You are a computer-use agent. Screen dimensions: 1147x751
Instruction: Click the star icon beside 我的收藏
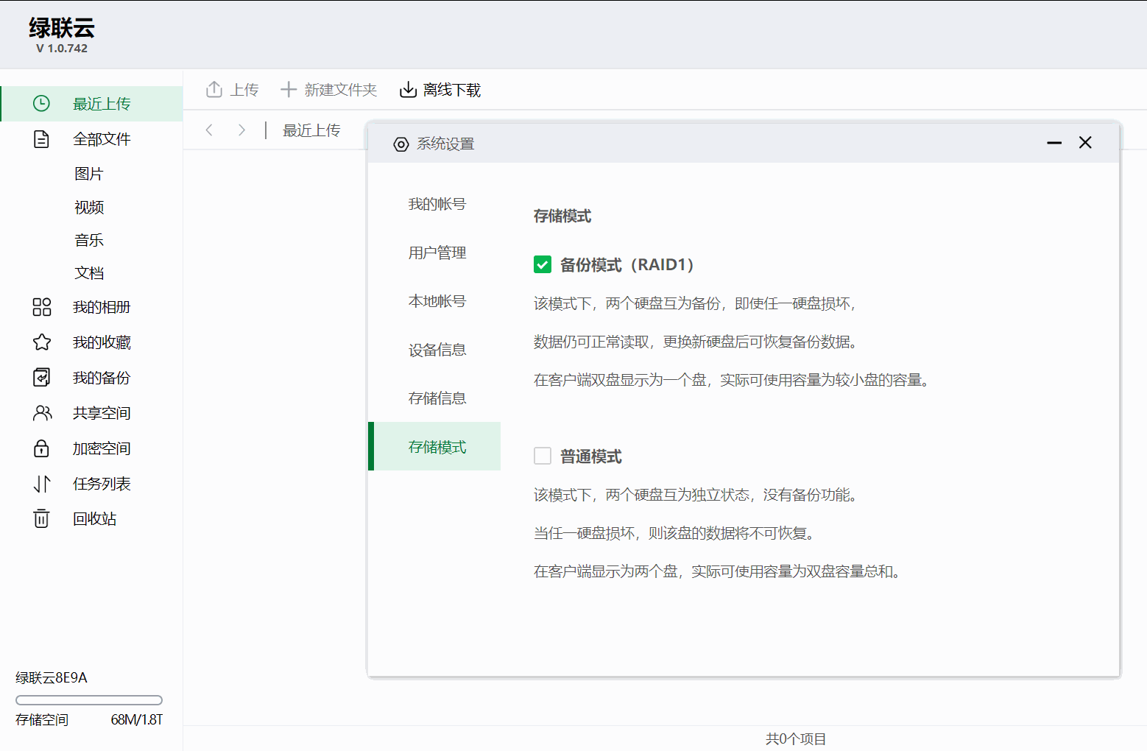click(x=42, y=342)
